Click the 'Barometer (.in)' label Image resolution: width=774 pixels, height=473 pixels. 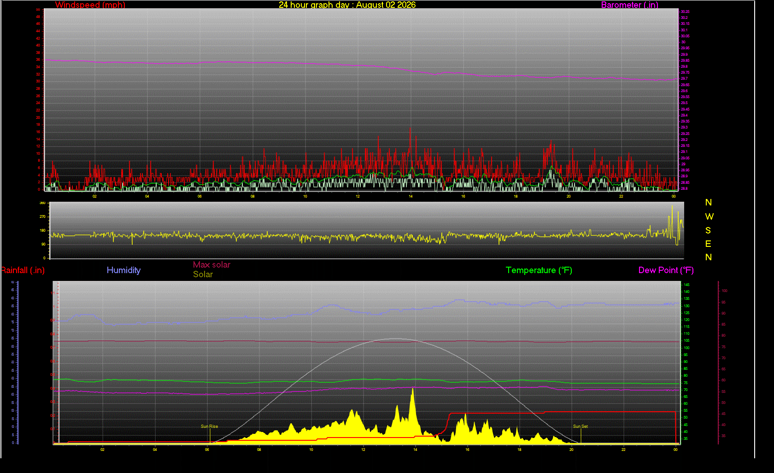click(629, 5)
